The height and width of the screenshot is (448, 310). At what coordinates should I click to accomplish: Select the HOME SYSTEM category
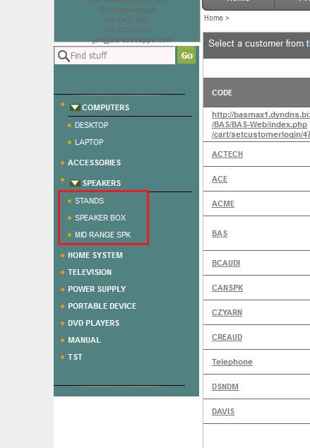coord(95,255)
